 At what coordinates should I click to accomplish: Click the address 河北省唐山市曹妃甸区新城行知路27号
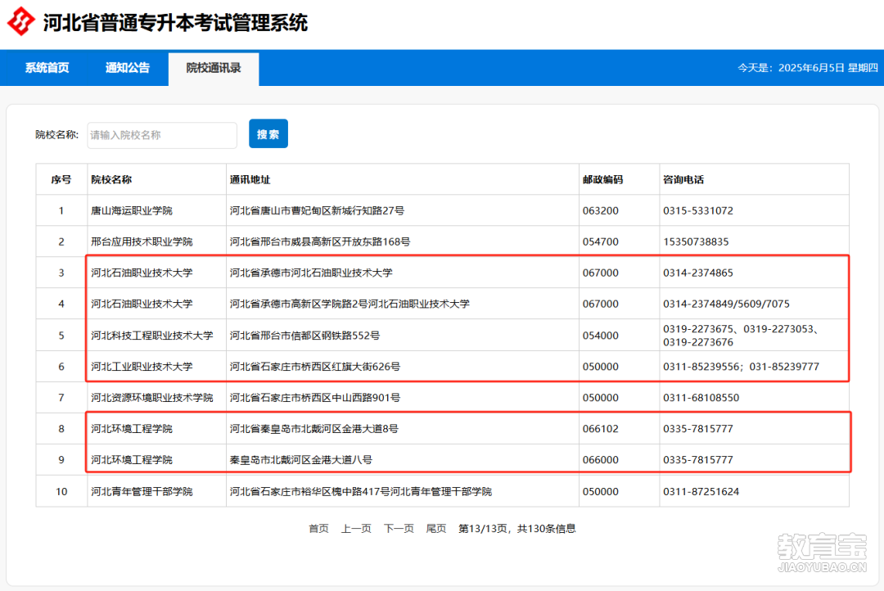(317, 210)
